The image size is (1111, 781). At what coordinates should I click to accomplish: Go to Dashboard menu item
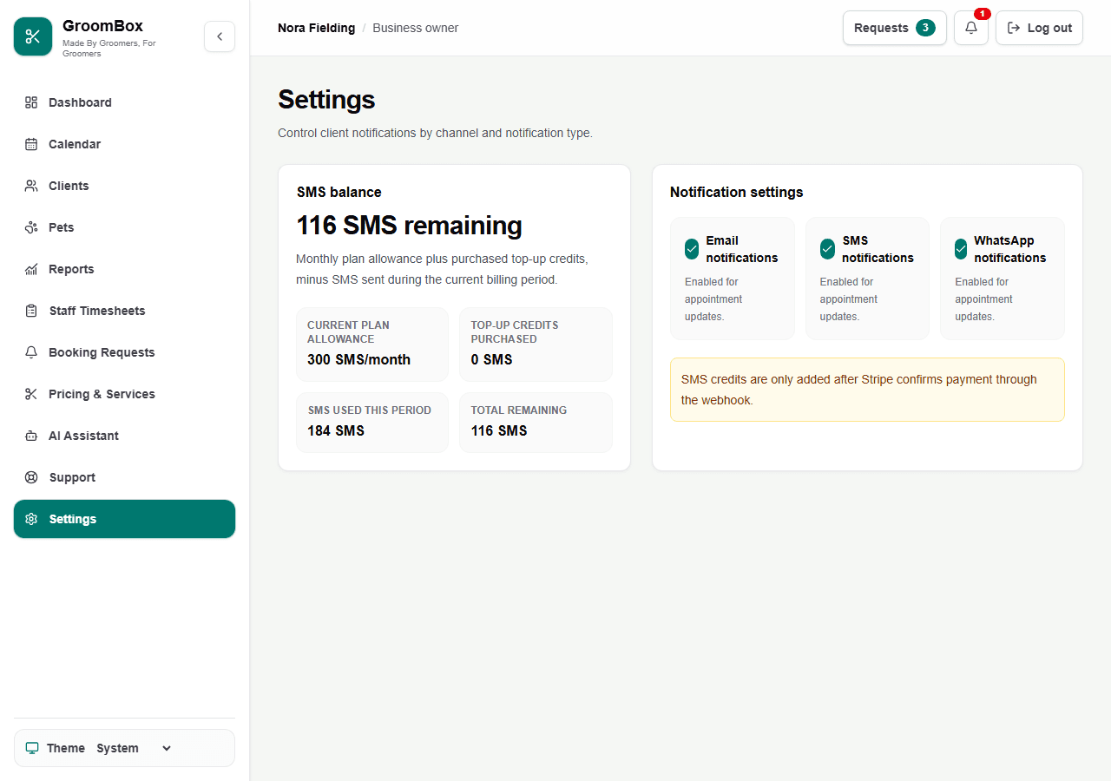[124, 102]
